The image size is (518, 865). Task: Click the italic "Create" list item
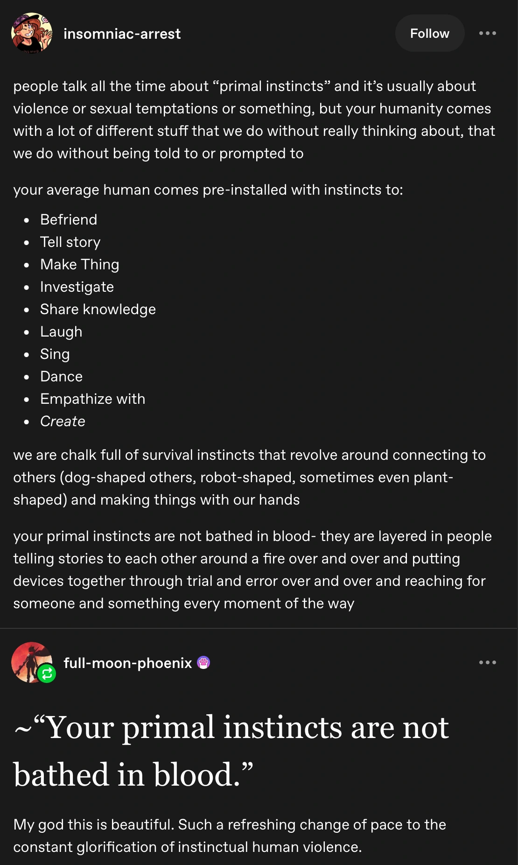click(63, 421)
